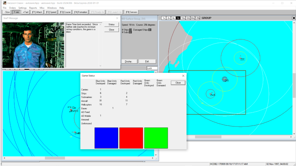Click the red color swatch

[x=131, y=138]
